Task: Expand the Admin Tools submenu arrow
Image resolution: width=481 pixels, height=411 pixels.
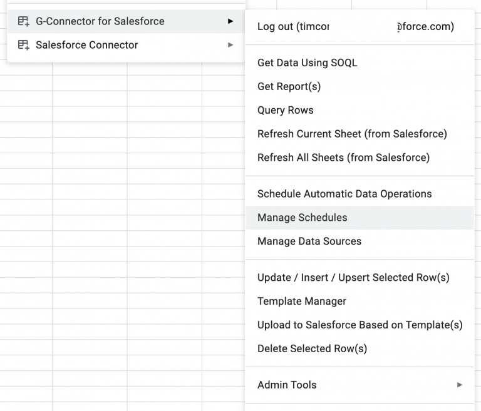Action: coord(460,385)
